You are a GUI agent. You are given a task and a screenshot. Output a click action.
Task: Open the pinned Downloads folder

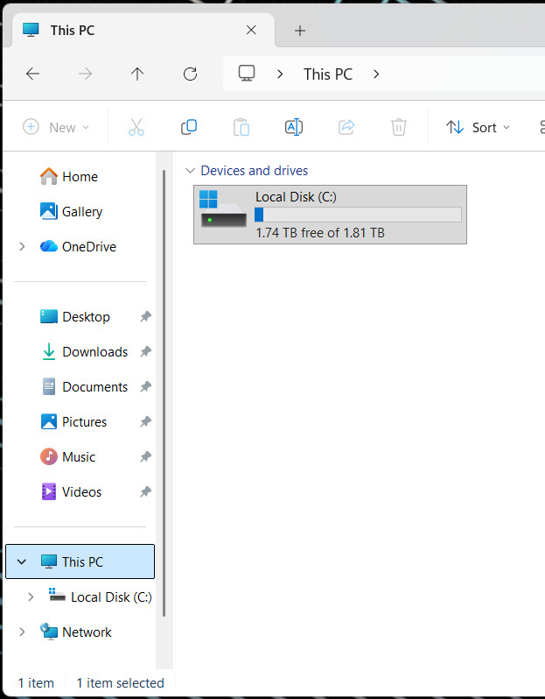84,352
